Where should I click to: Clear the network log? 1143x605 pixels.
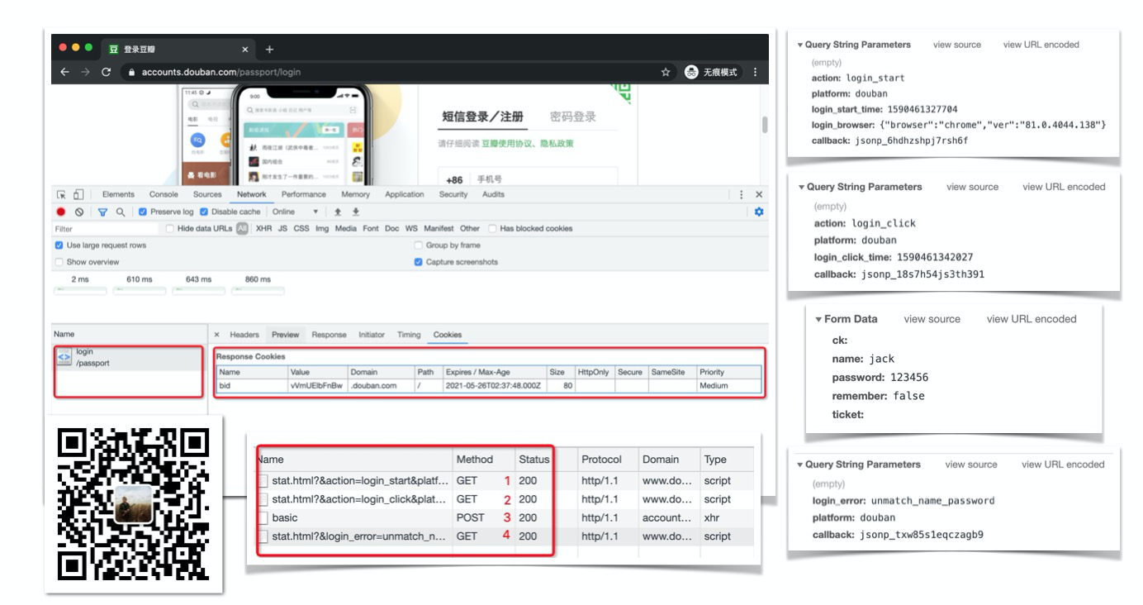pyautogui.click(x=78, y=212)
